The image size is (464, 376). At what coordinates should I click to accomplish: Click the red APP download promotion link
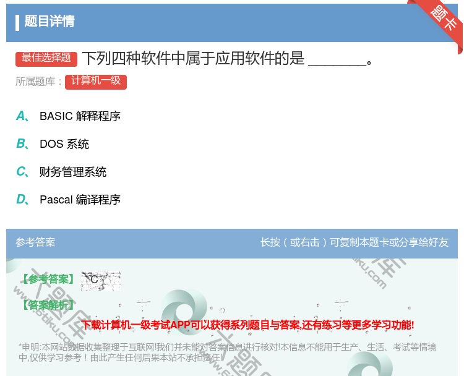[x=247, y=325]
